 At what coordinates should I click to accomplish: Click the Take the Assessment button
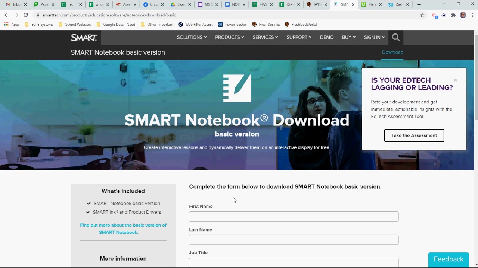pos(414,135)
